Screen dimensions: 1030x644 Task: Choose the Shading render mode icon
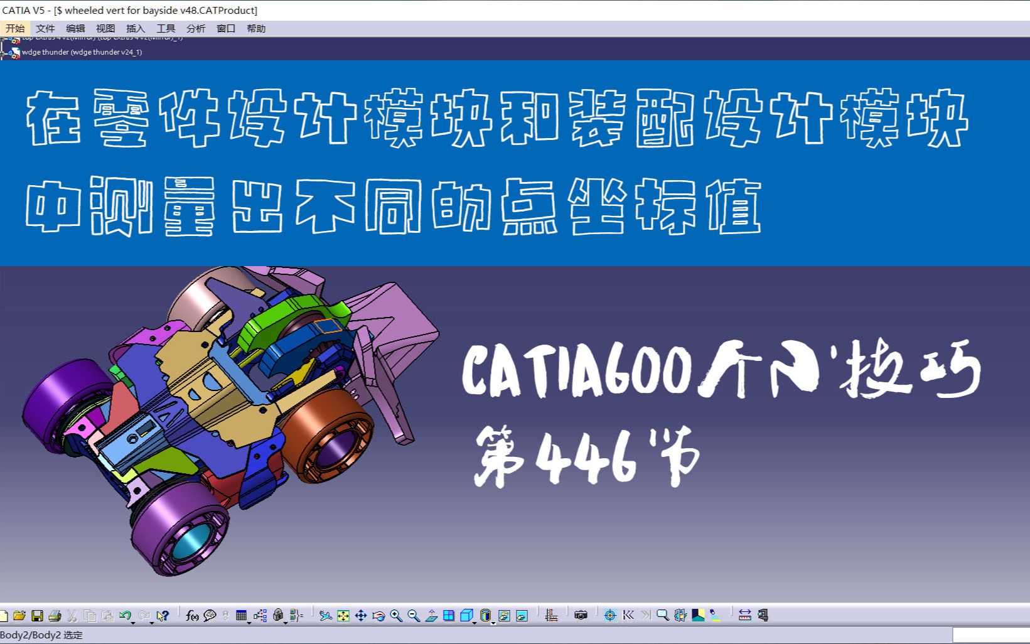485,616
